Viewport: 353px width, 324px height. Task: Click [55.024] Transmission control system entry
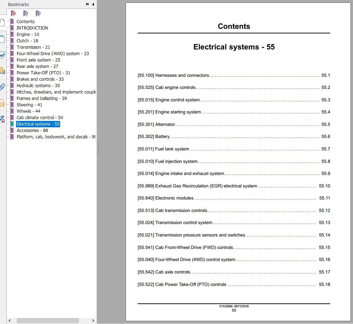point(234,223)
